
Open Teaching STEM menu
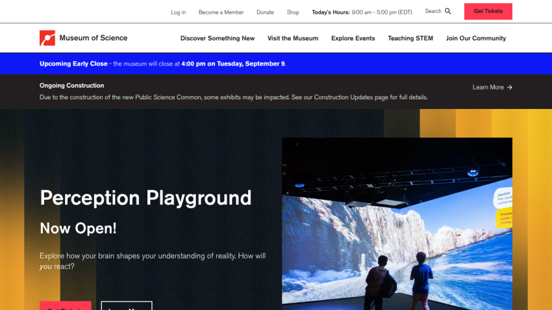410,38
